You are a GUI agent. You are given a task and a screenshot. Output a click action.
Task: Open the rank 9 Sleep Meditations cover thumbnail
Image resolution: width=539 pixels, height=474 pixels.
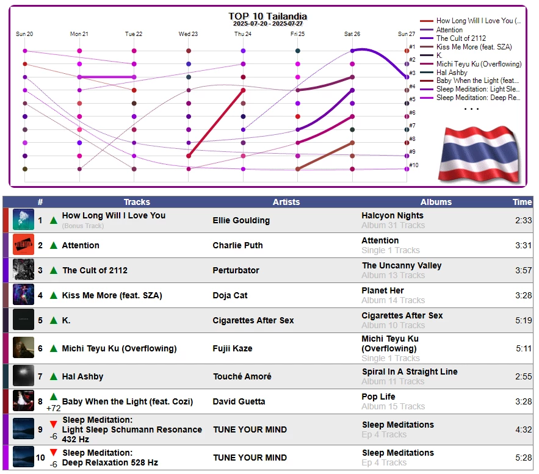(x=23, y=429)
